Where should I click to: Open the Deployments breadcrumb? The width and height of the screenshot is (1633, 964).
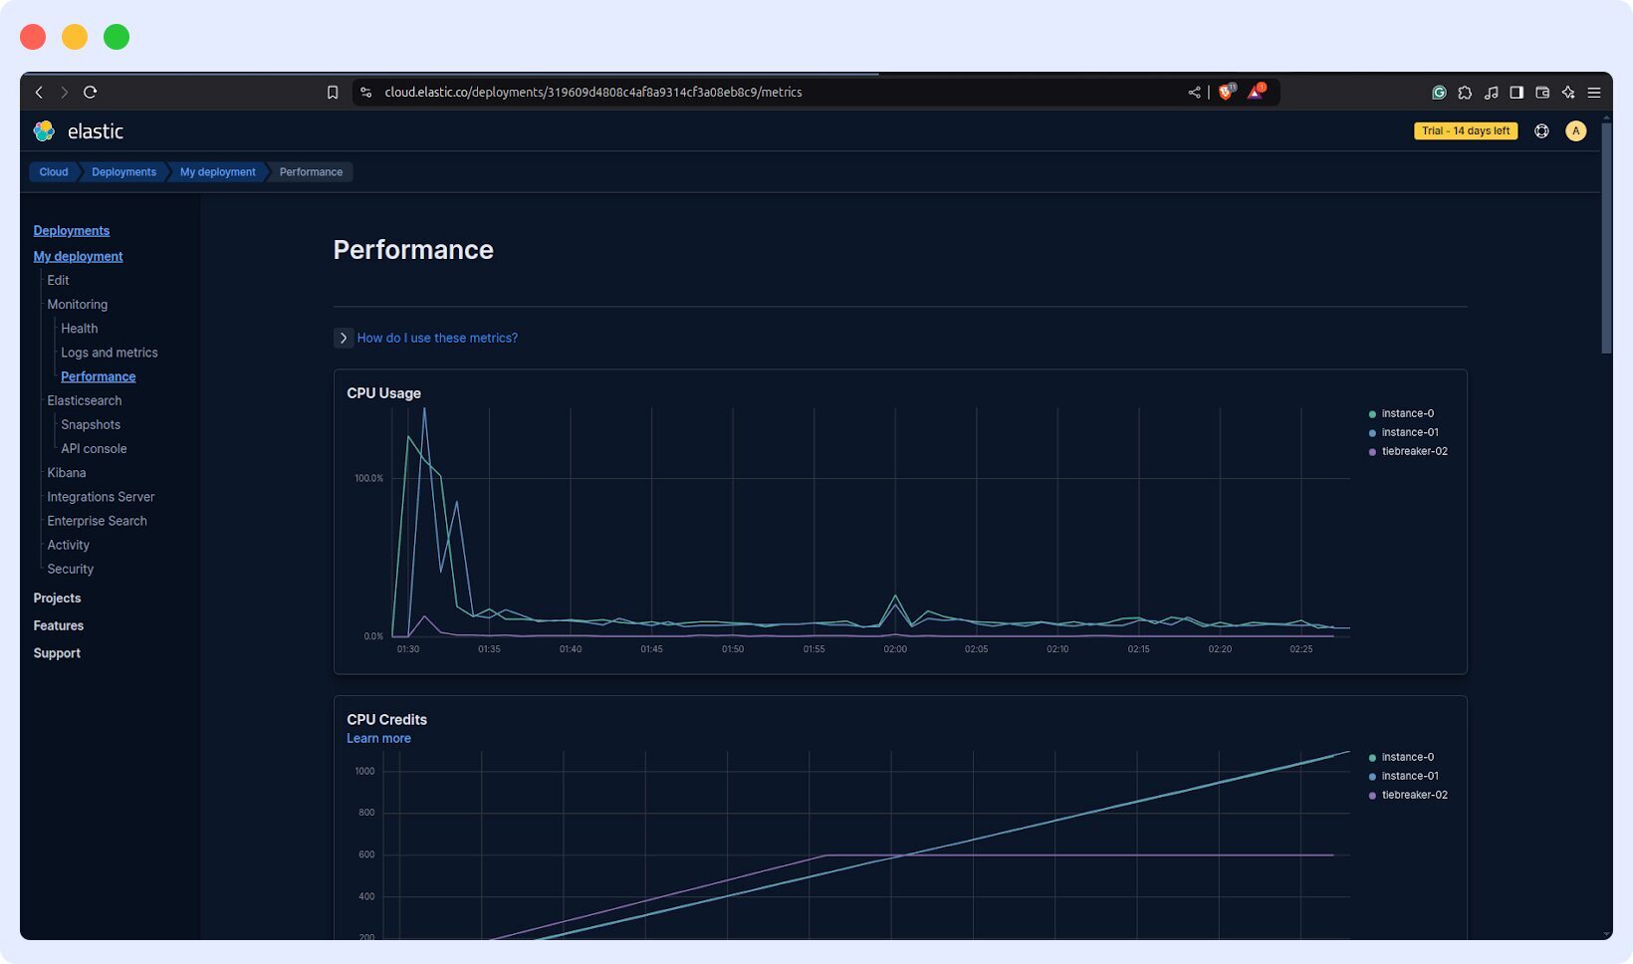123,171
